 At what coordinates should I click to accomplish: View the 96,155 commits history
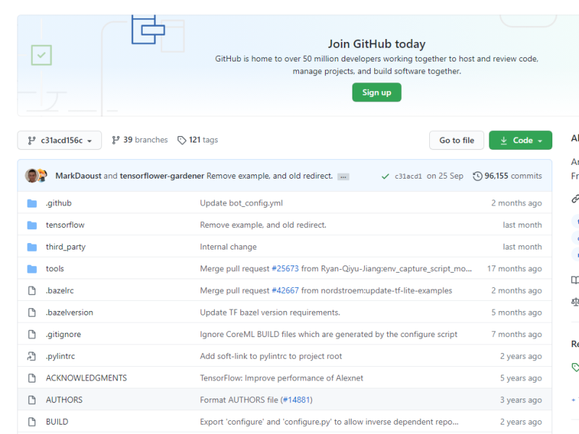[507, 176]
